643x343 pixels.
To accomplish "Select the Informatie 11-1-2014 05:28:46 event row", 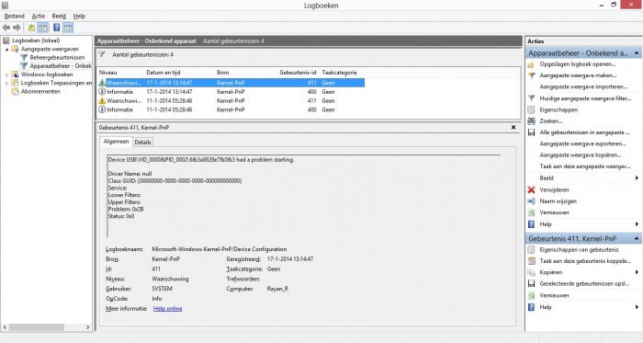I will [x=231, y=109].
